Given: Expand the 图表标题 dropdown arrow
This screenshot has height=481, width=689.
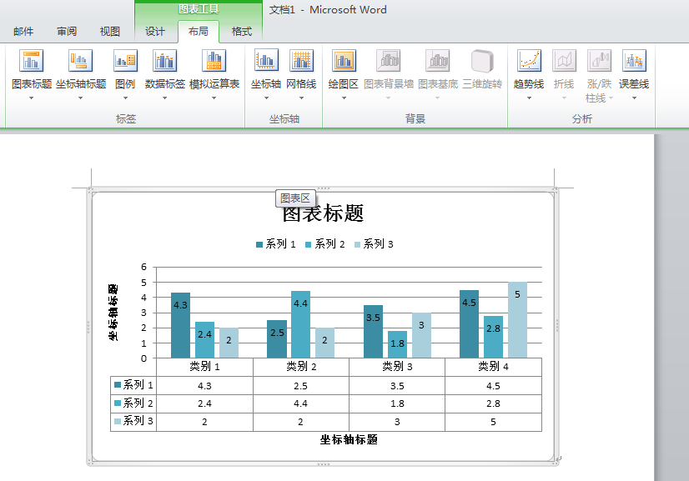Looking at the screenshot, I should pos(31,98).
